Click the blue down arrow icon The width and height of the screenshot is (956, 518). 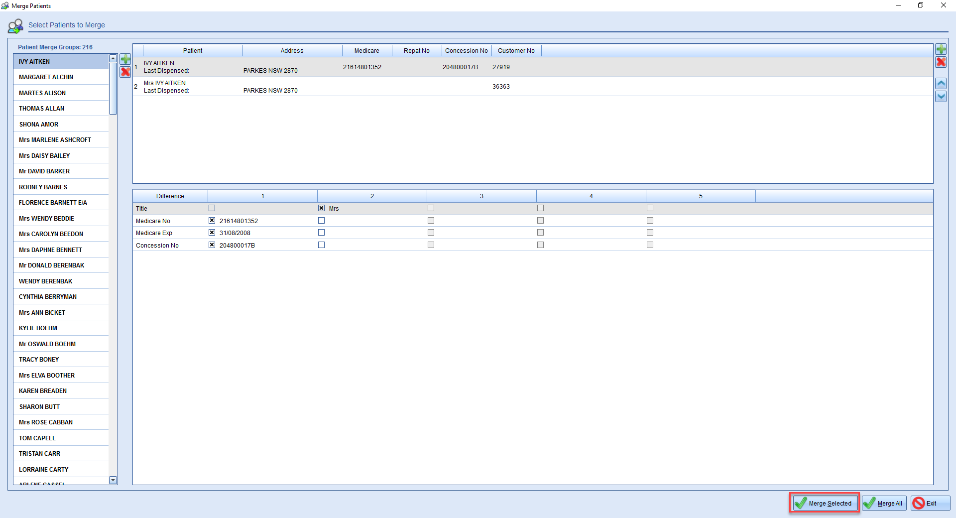pos(941,97)
